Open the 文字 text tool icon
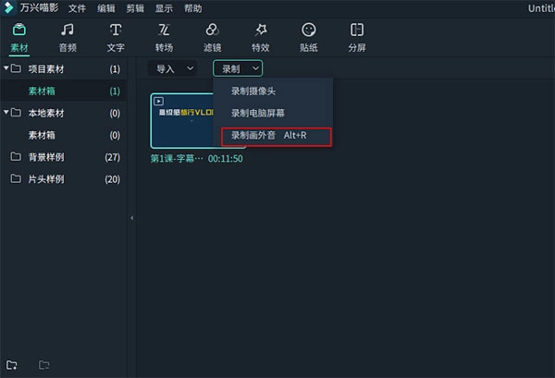Image resolution: width=555 pixels, height=378 pixels. 116,30
